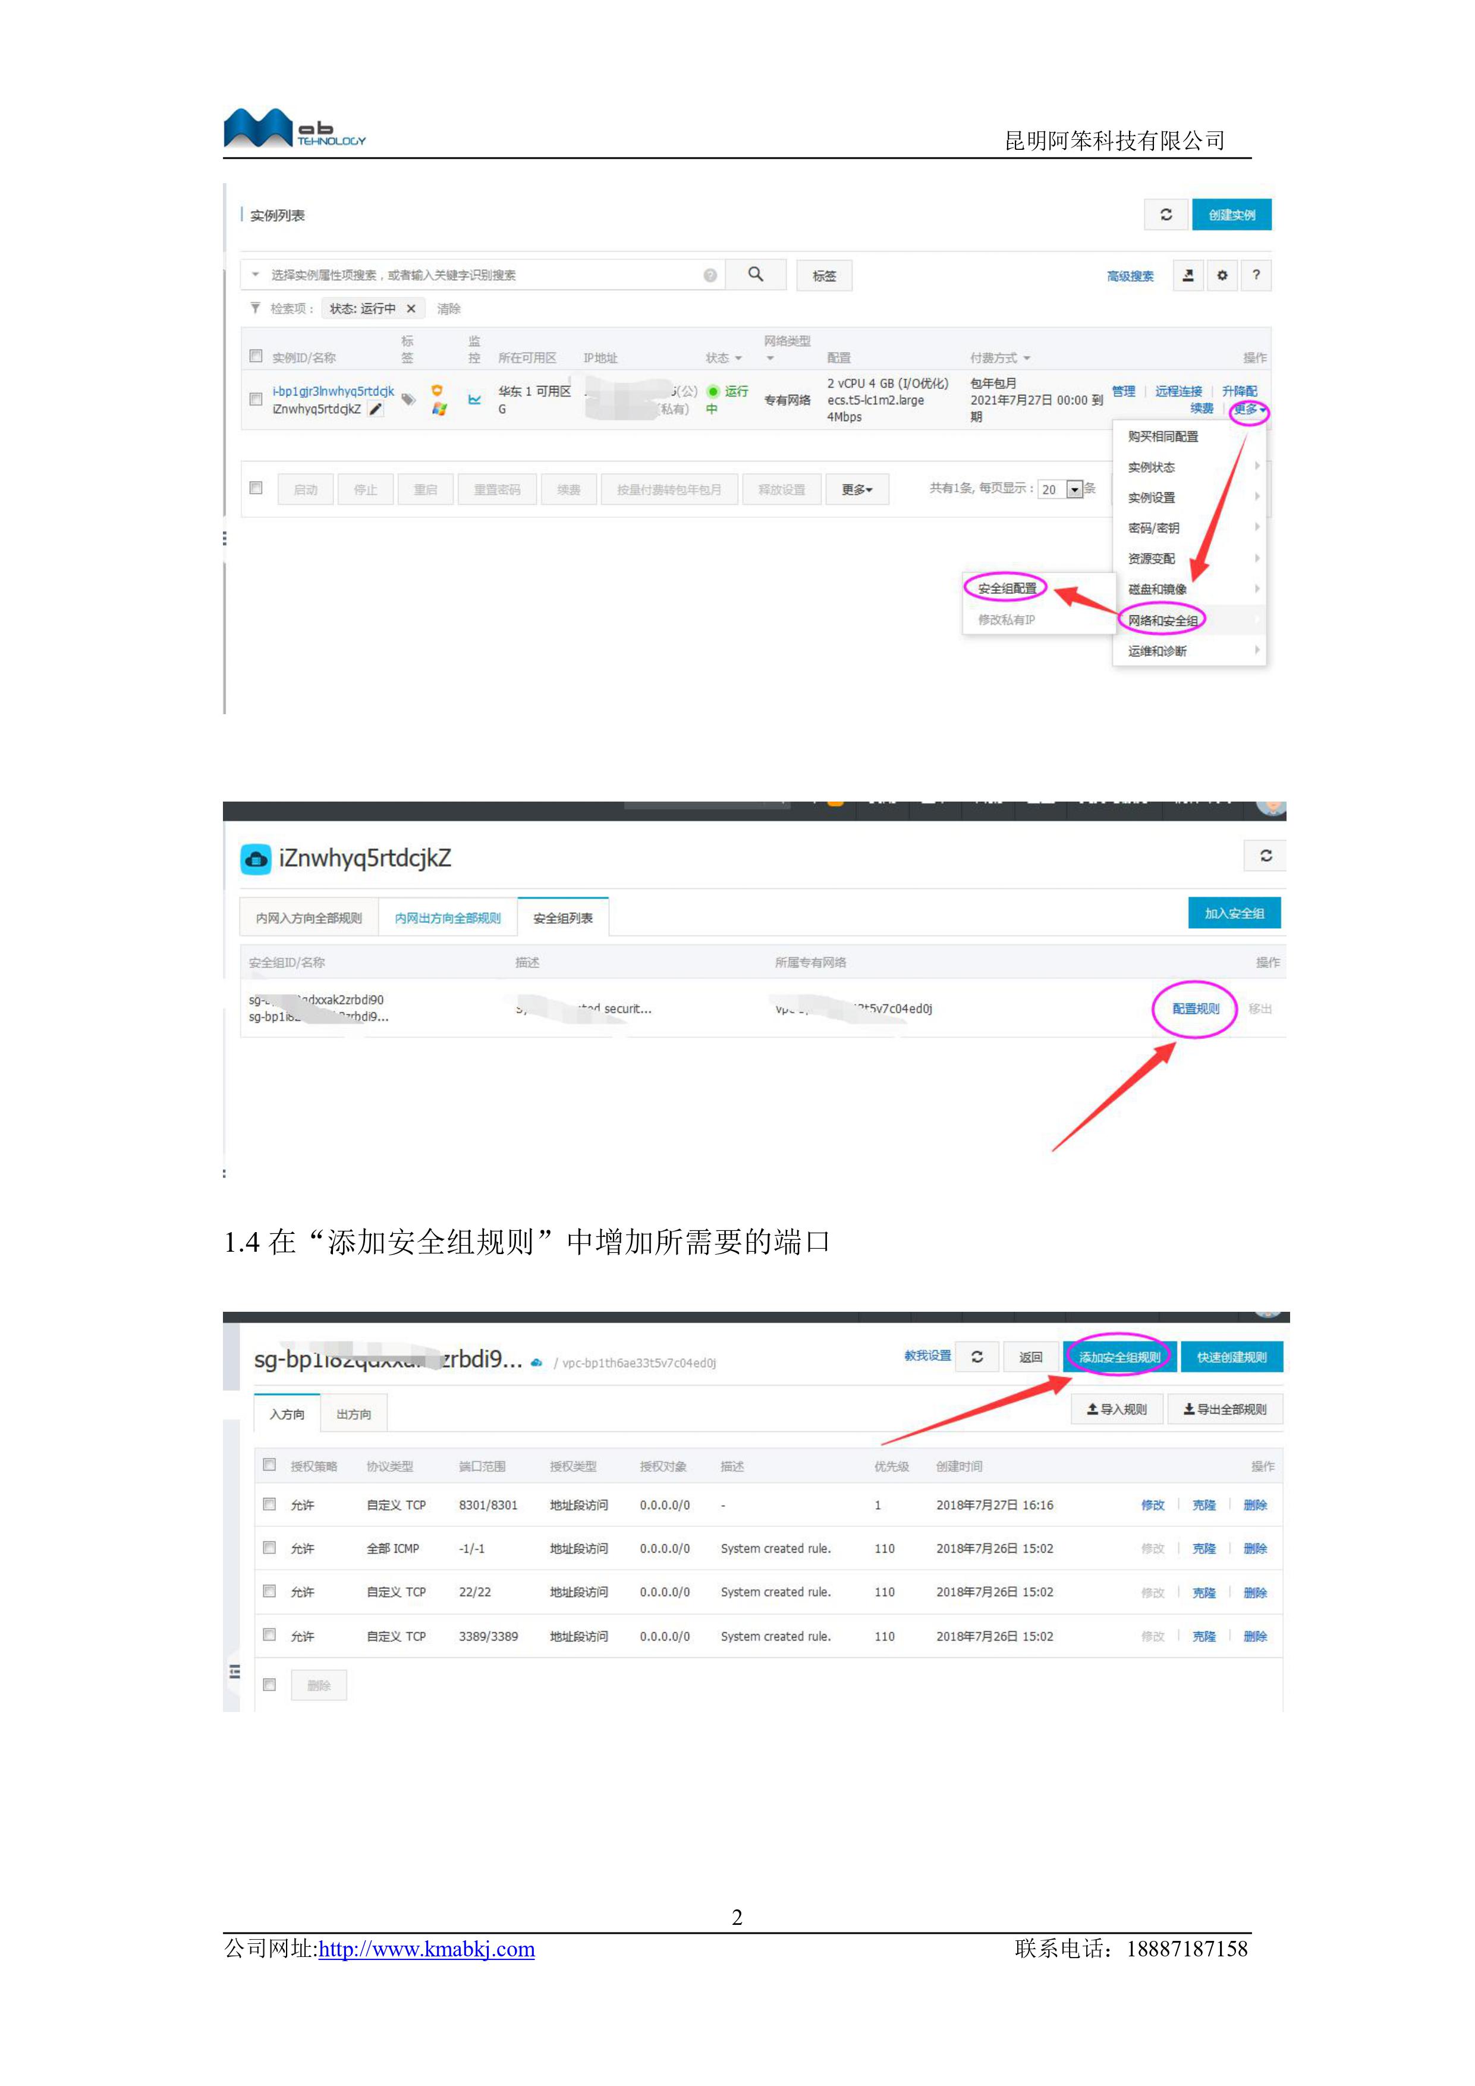Viewport: 1475px width, 2086px height.
Task: Tick checkbox for the 8301/8301 rule
Action: (x=270, y=1504)
